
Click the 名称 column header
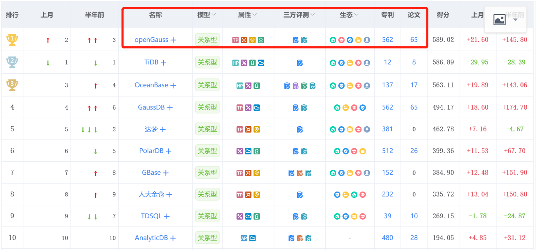[x=155, y=15]
